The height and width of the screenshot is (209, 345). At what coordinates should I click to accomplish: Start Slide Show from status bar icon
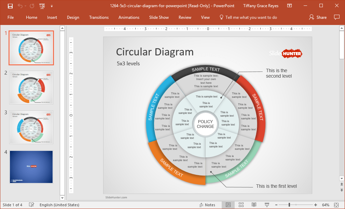pyautogui.click(x=267, y=205)
